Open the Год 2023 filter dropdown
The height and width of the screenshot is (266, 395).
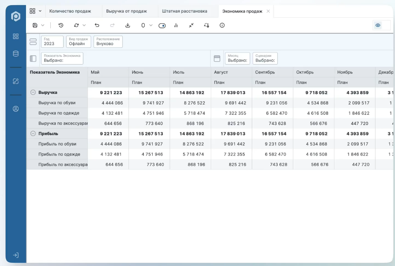tap(52, 42)
